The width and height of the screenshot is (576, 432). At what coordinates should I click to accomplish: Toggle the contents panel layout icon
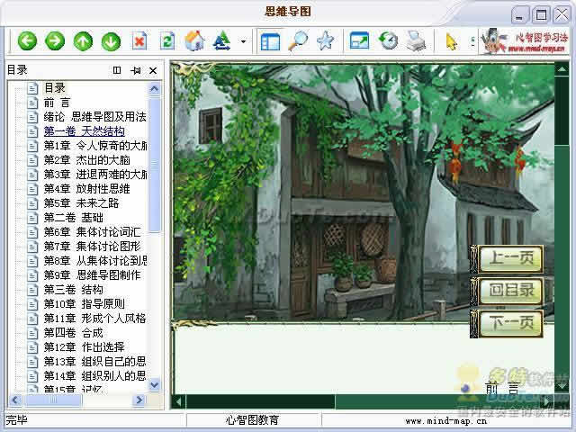point(270,41)
